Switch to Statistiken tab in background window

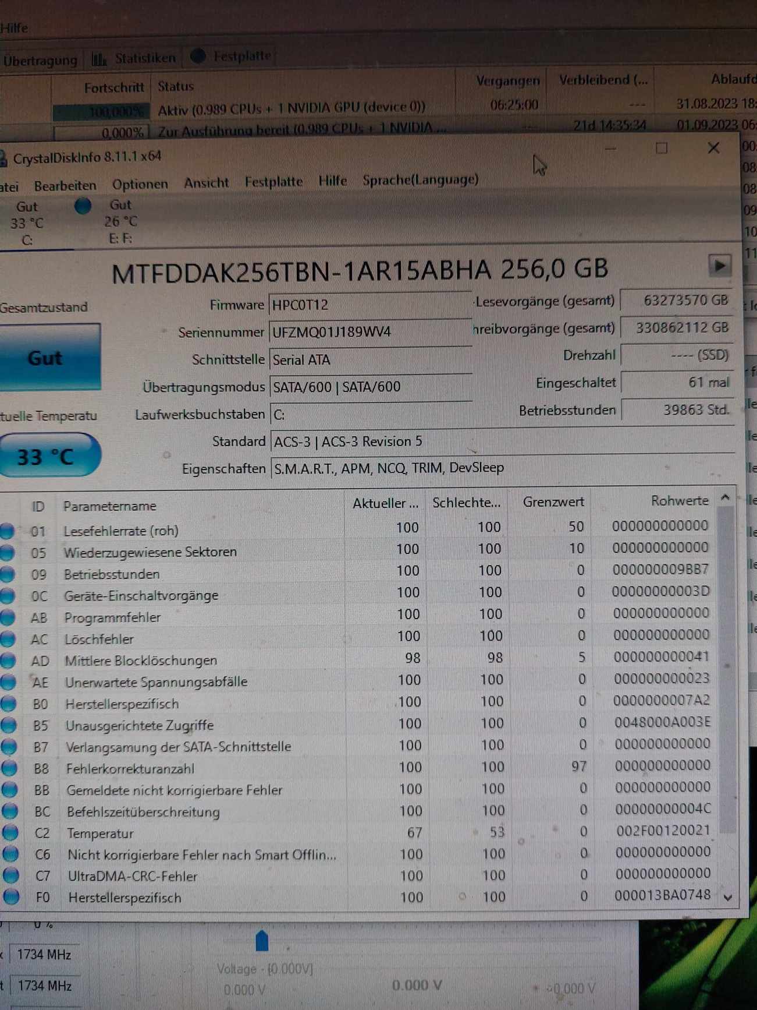pos(134,58)
